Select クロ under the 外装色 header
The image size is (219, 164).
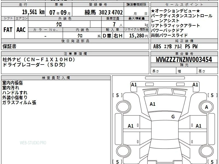click(59, 24)
